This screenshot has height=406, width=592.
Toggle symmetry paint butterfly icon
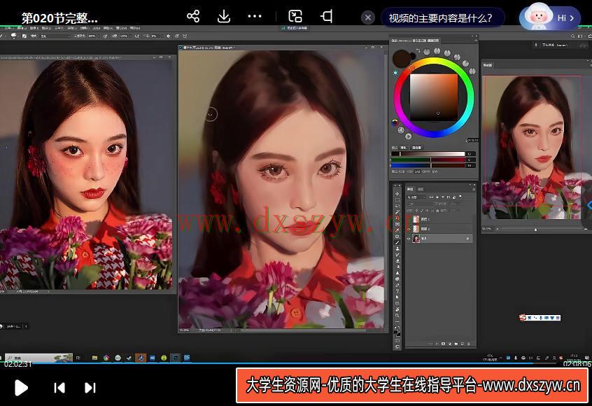[185, 36]
